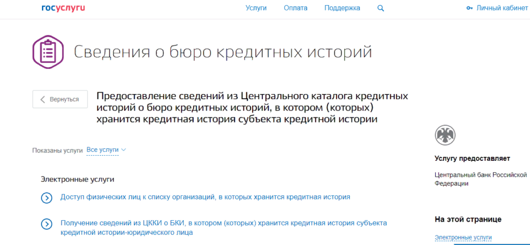Click the purple clipboard service icon
Screen dimensions: 530x245
pyautogui.click(x=48, y=52)
